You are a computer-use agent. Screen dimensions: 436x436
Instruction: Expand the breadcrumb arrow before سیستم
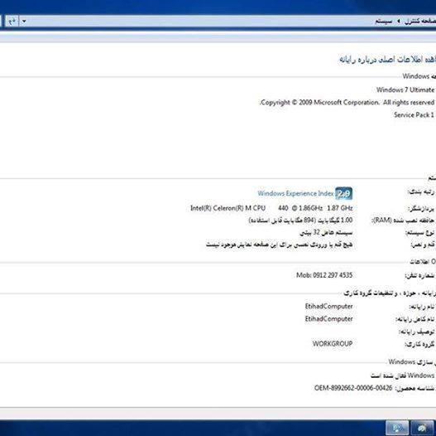[399, 22]
